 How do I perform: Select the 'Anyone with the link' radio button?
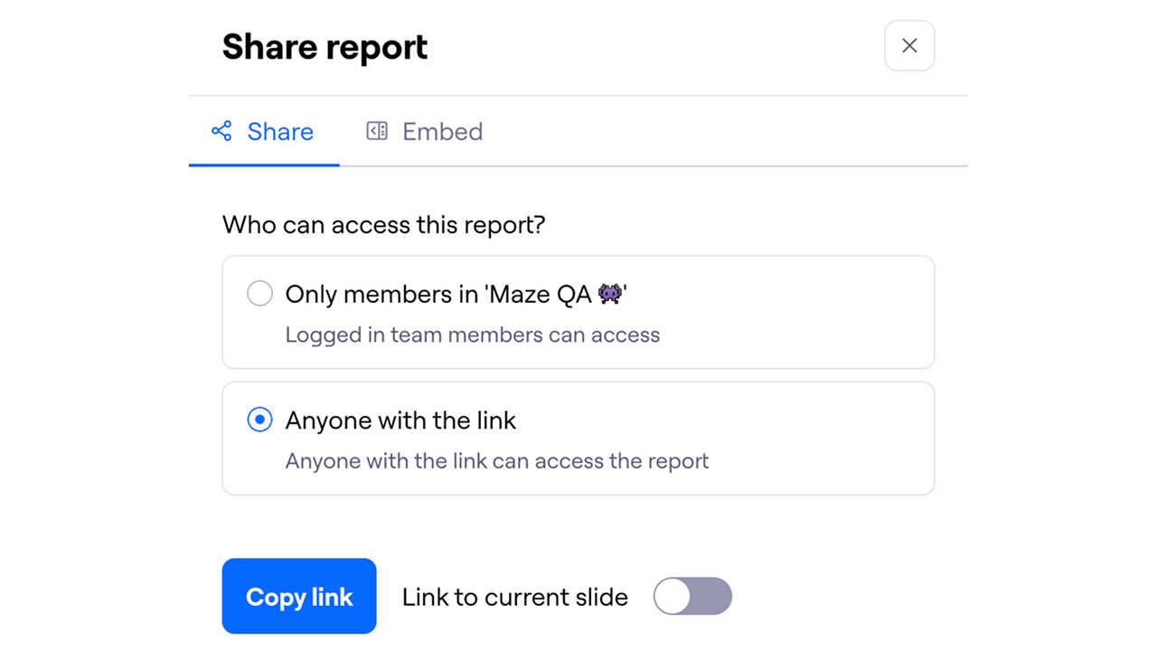tap(259, 420)
